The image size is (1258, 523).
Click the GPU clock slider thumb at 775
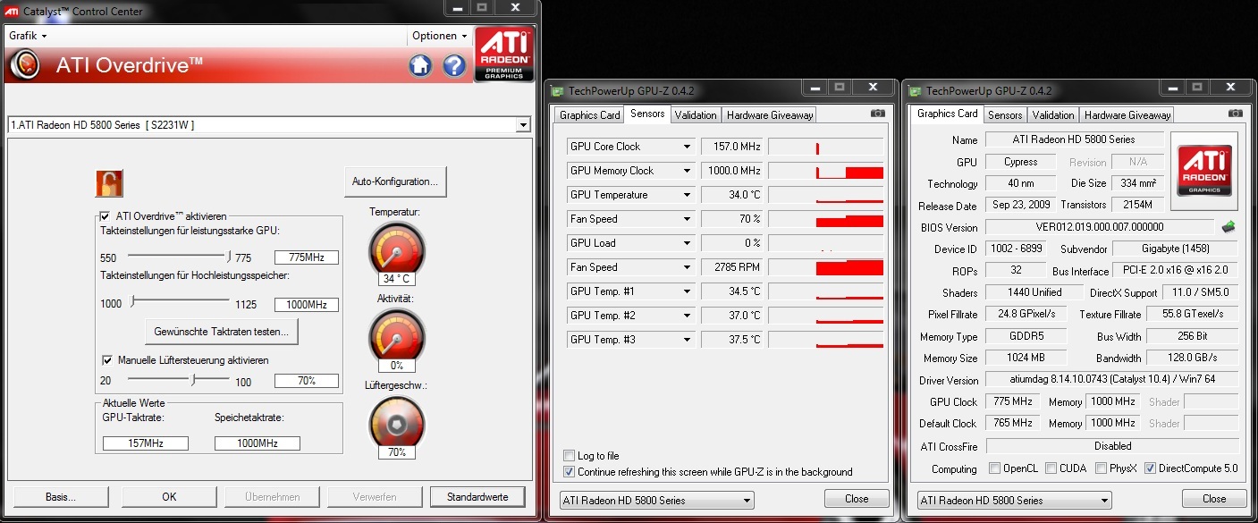229,256
